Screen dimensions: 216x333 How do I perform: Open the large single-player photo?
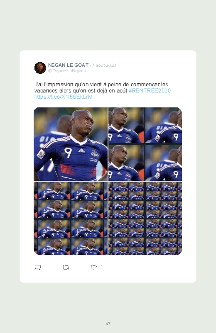click(71, 144)
